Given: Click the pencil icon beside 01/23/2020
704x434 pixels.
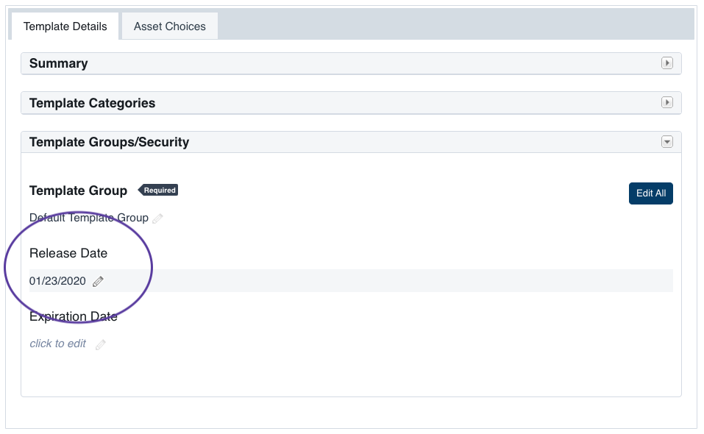Looking at the screenshot, I should [99, 281].
